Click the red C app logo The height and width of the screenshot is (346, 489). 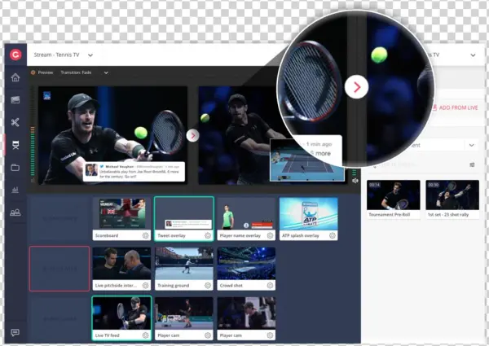click(15, 55)
